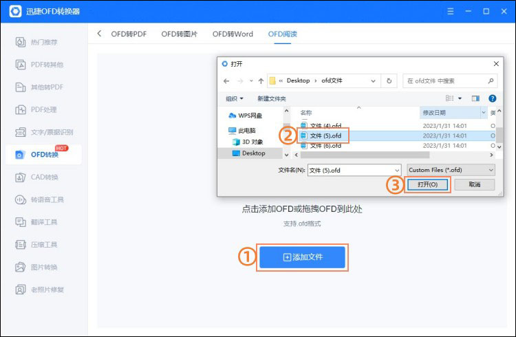Select Desktop in navigation tree
The width and height of the screenshot is (516, 337).
248,153
